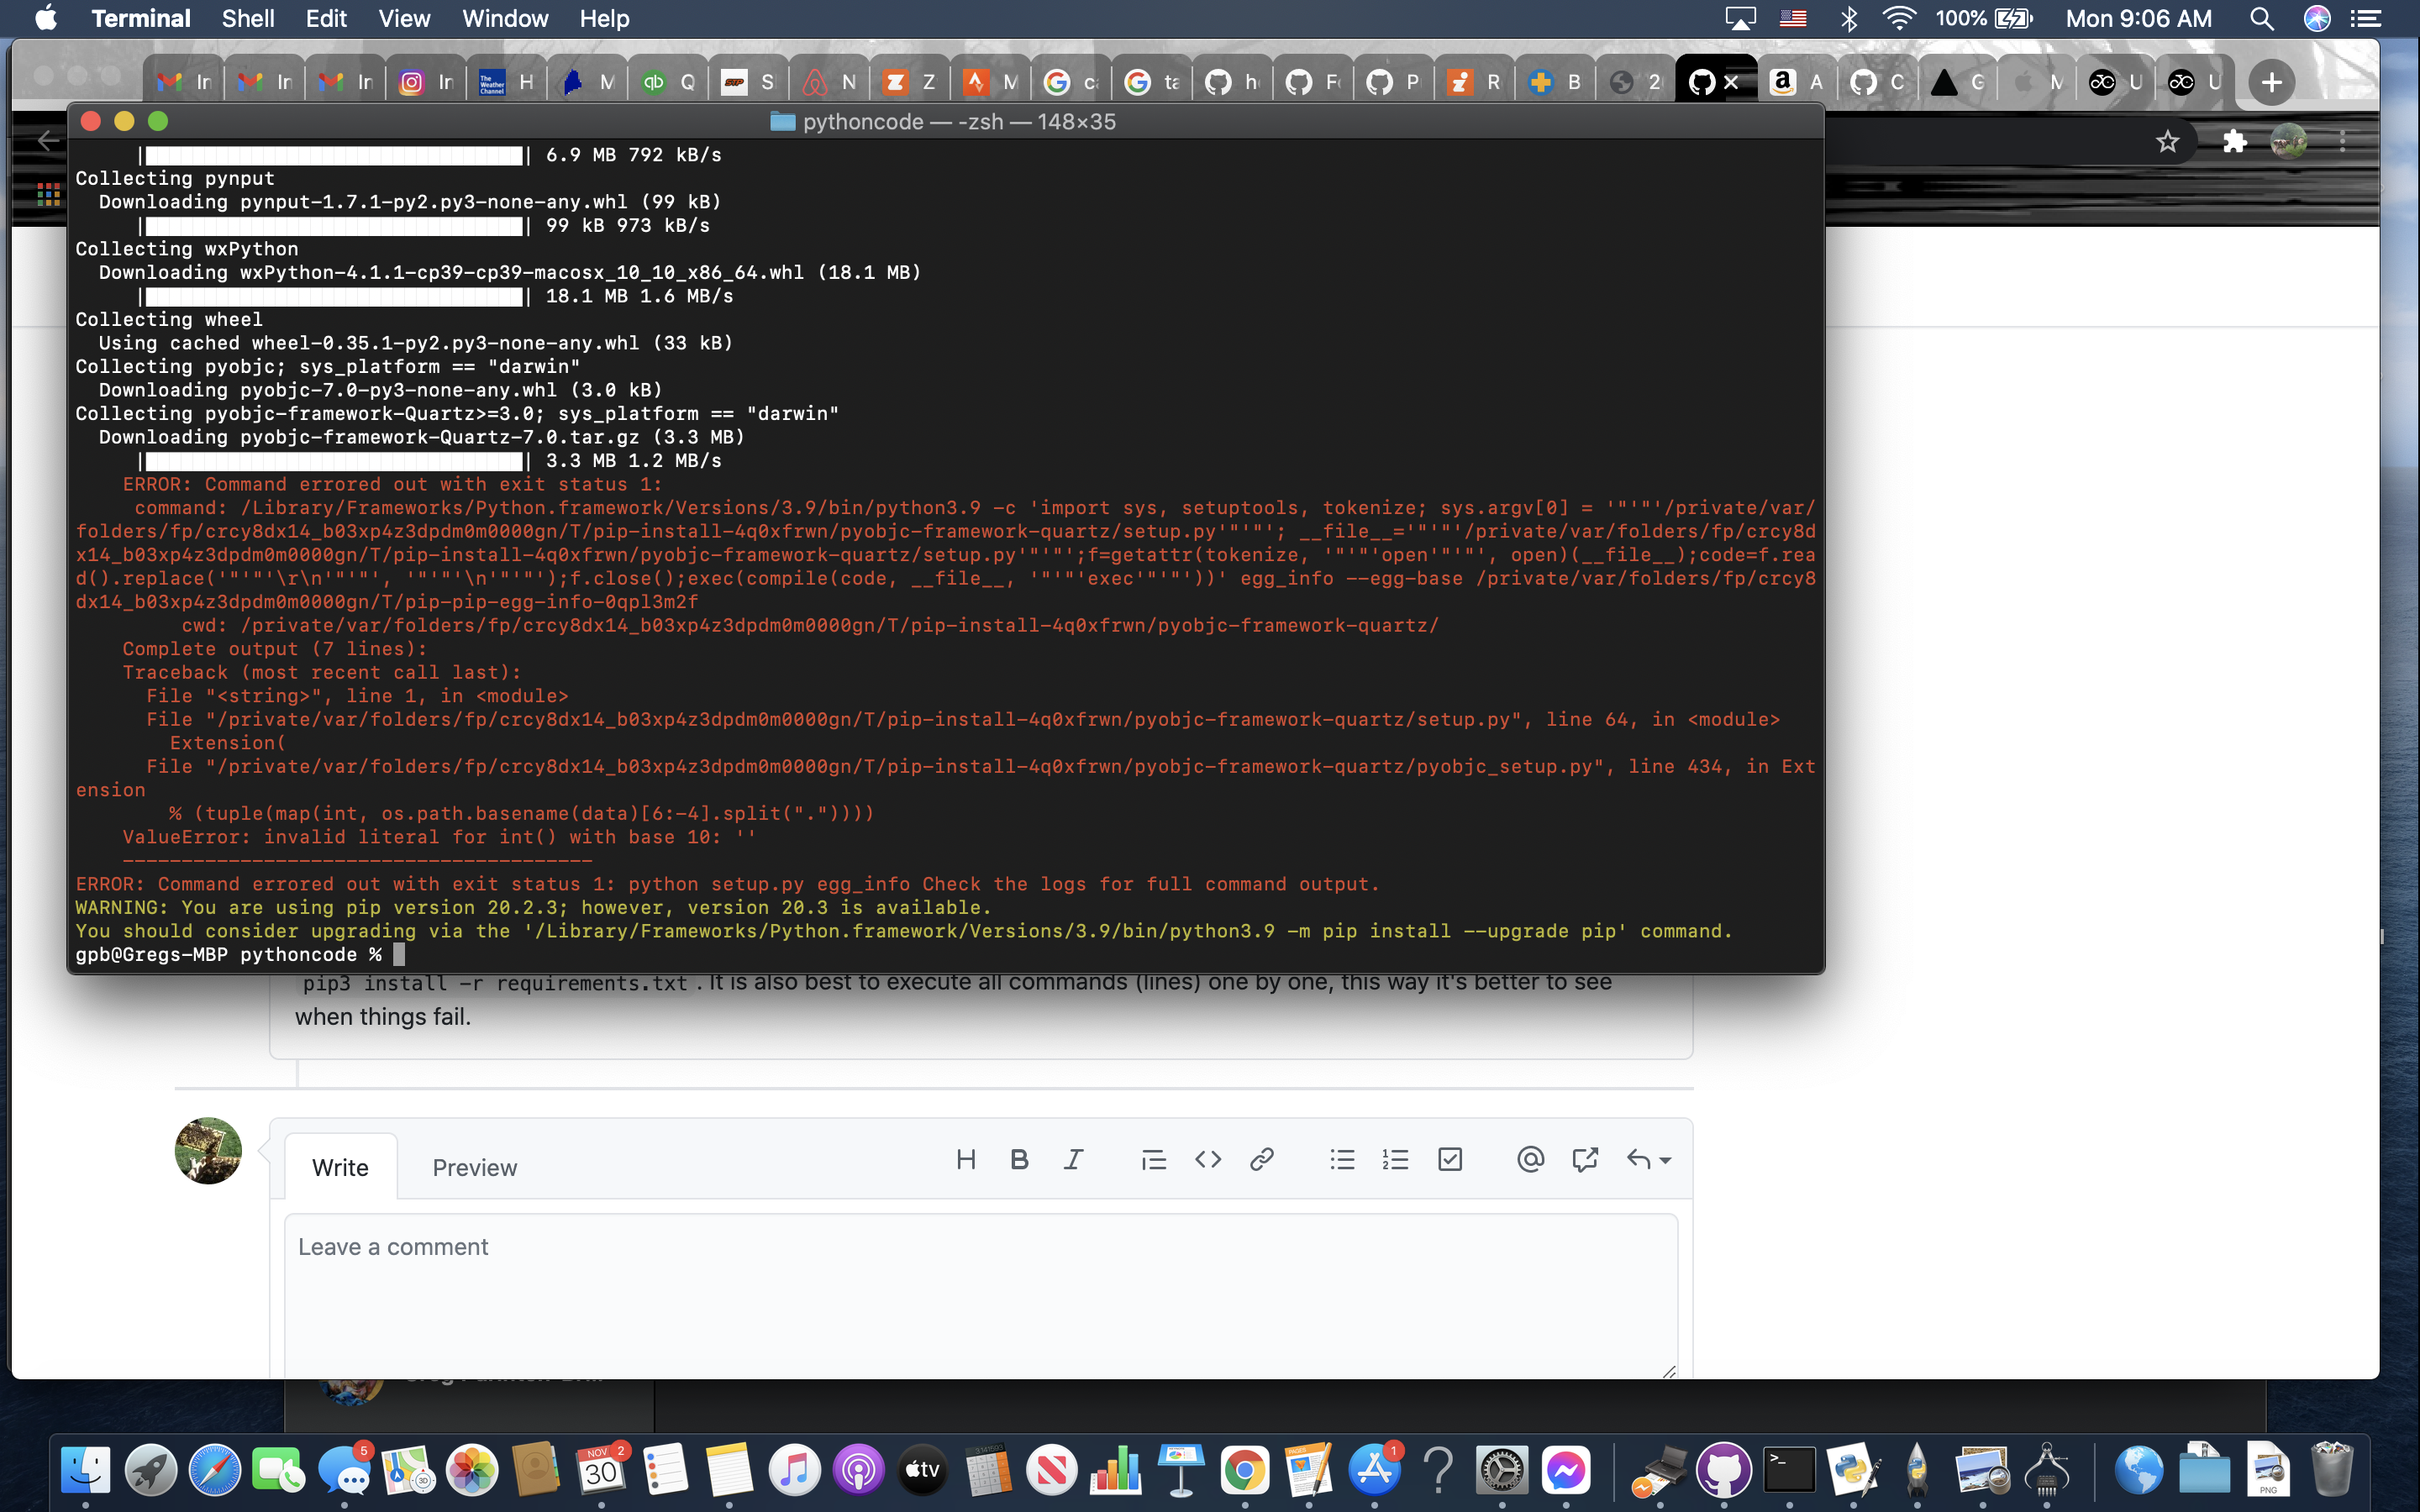Open the Shell menu in Terminal
Viewport: 2420px width, 1512px height.
coord(247,18)
